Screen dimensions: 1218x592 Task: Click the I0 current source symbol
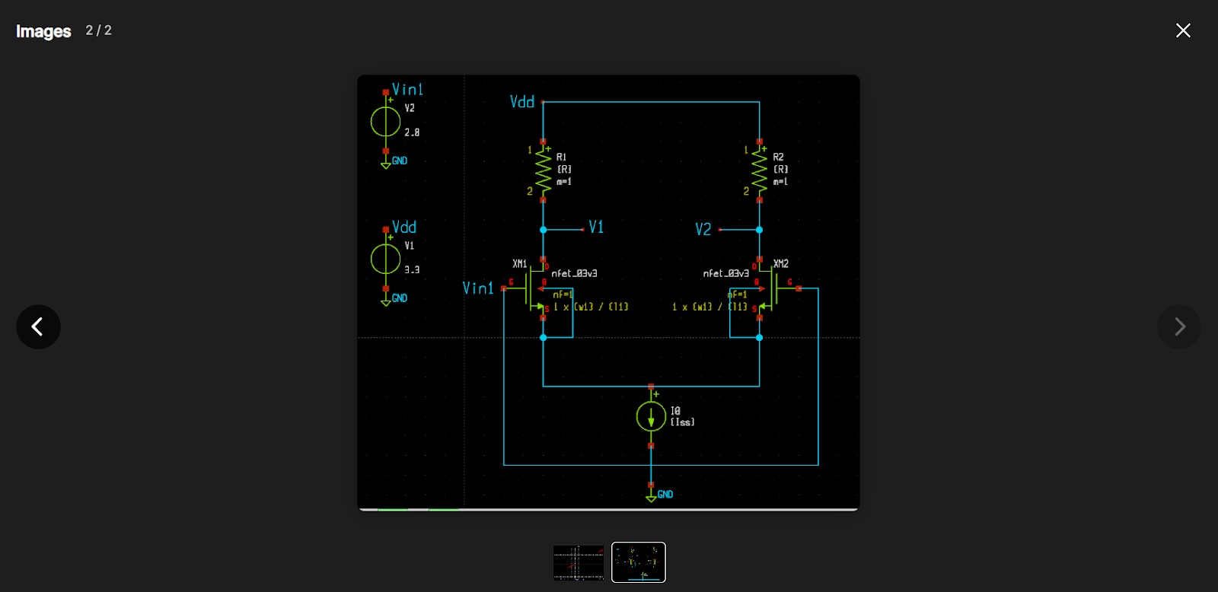click(651, 416)
